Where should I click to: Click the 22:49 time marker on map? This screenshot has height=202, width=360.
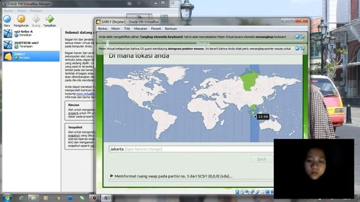(x=263, y=117)
